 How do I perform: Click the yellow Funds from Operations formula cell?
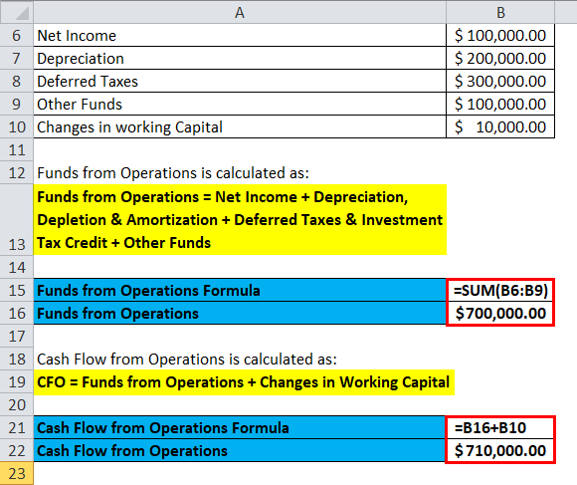point(240,219)
